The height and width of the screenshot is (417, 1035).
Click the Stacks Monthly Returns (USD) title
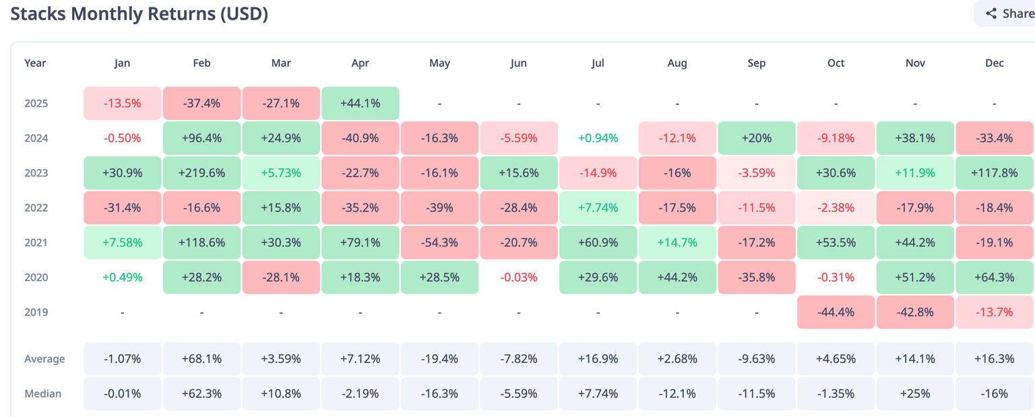[139, 14]
